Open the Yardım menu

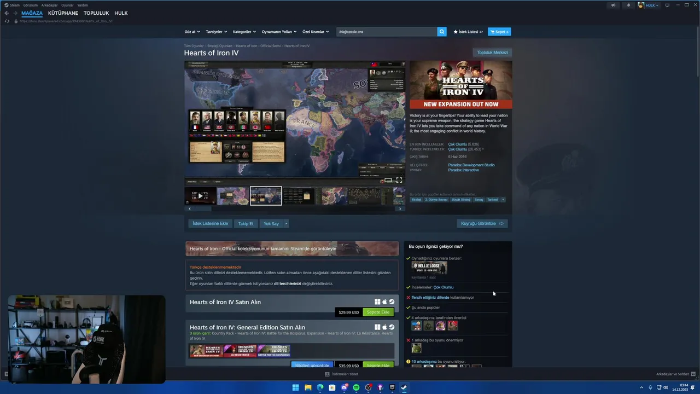click(x=83, y=5)
